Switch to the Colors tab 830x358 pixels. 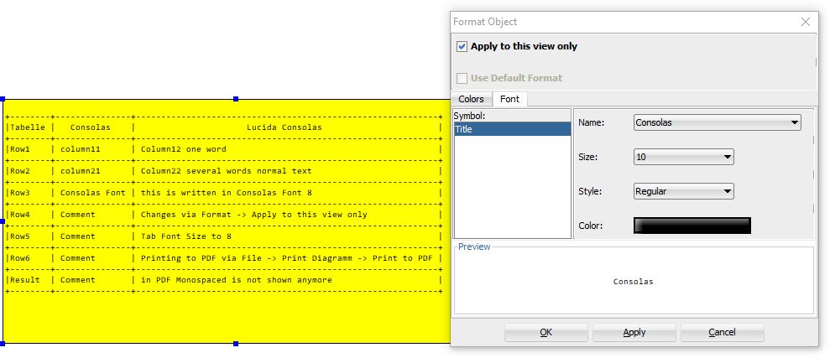(471, 99)
